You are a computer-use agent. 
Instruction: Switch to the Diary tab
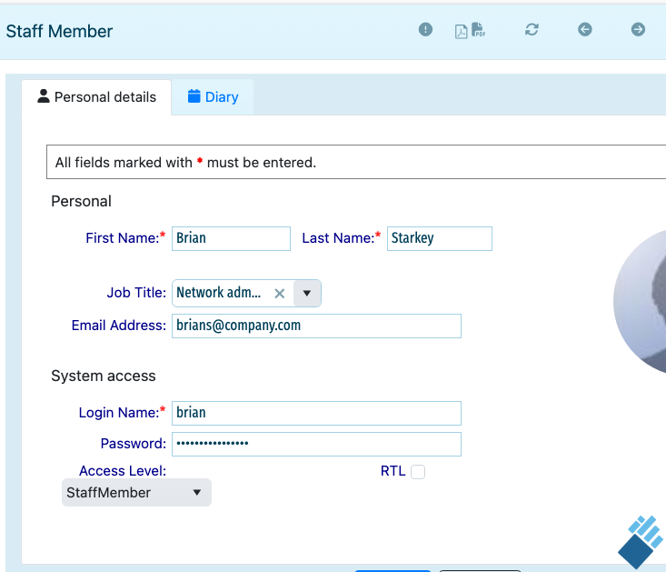point(213,97)
